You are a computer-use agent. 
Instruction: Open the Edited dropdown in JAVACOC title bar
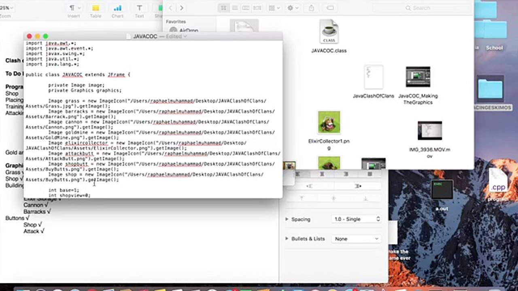[x=176, y=36]
